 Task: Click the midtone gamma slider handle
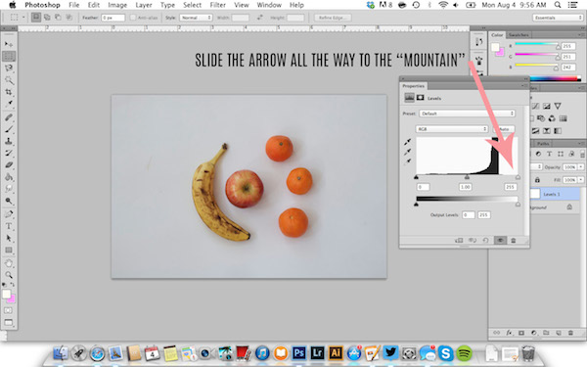(x=467, y=177)
